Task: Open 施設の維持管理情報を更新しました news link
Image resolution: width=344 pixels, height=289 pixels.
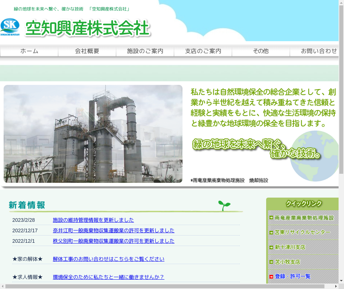Action: tap(93, 220)
